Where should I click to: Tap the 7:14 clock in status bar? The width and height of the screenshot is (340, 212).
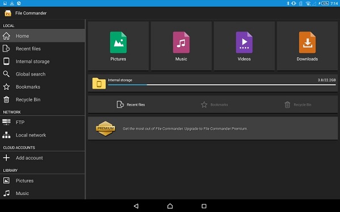click(334, 3)
